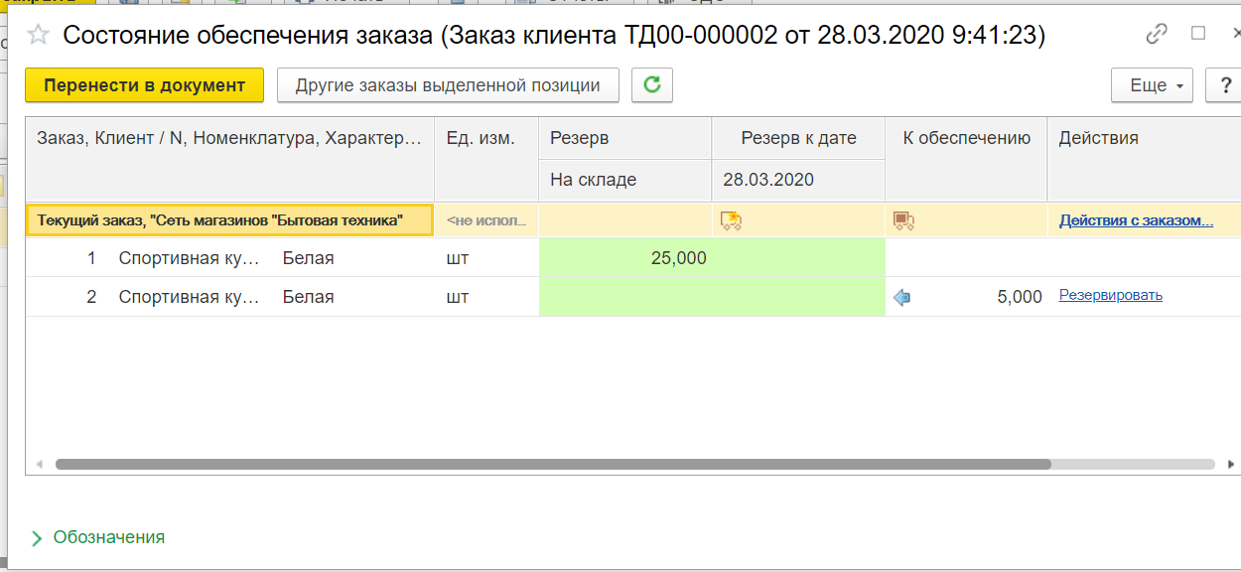Click the К обеспечению column header

(965, 139)
